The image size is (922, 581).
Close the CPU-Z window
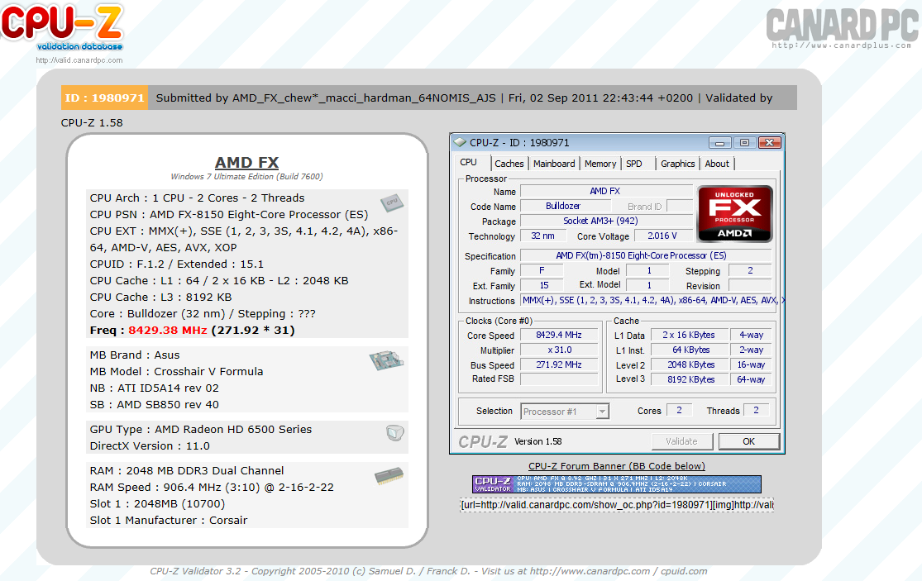(770, 143)
